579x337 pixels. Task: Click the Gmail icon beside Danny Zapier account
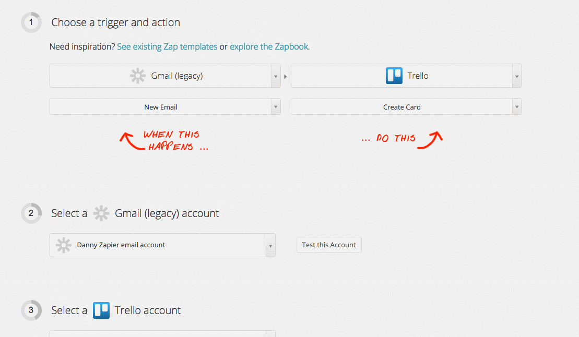click(x=64, y=245)
